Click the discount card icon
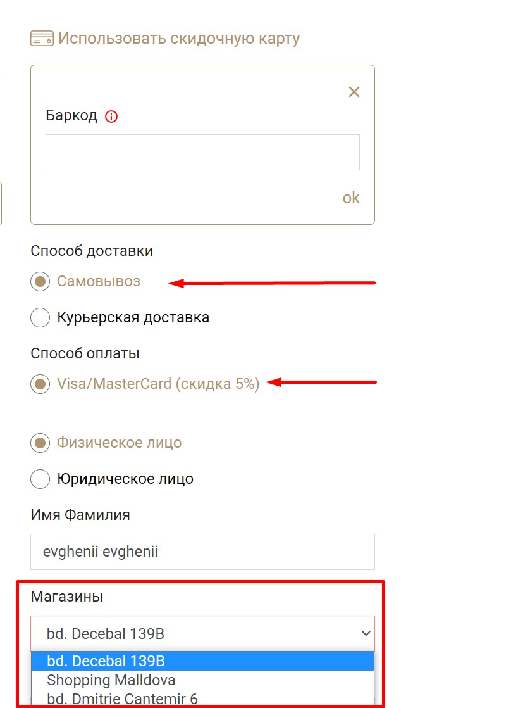 [42, 39]
